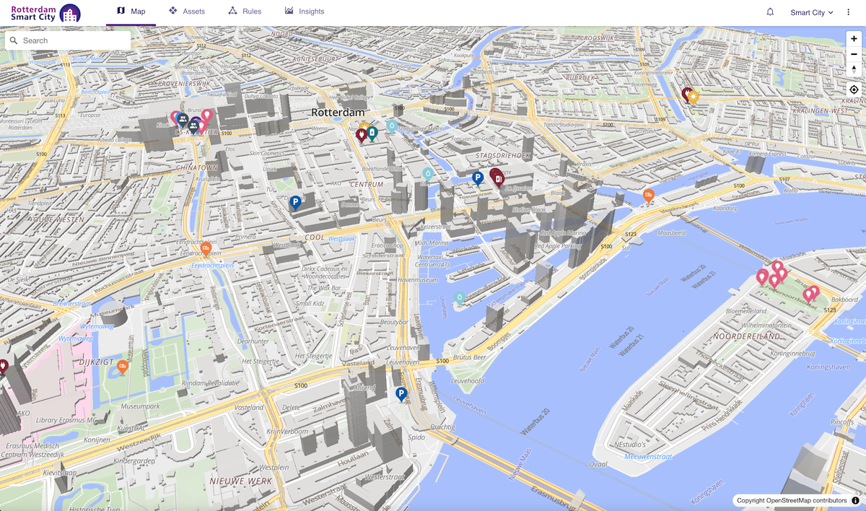
Task: Expand the Smart City realm dropdown
Action: 812,12
